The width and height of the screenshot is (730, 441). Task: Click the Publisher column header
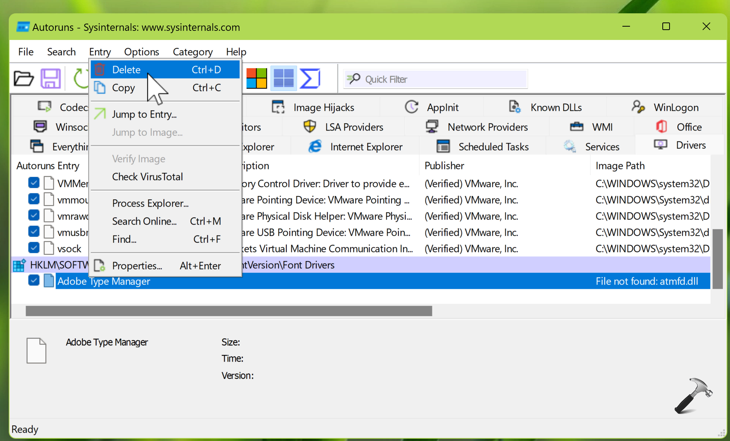click(444, 166)
